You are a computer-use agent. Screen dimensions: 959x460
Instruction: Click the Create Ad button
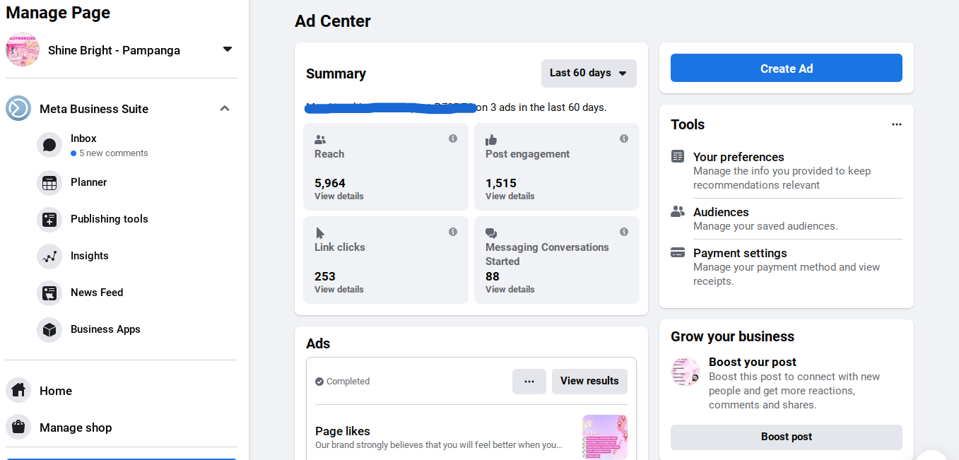787,69
